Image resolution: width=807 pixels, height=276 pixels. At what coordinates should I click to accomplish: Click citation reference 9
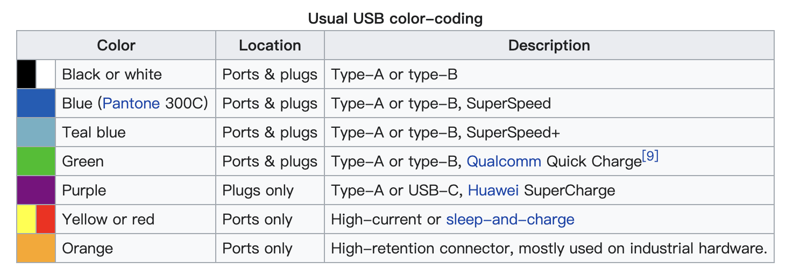pos(650,157)
